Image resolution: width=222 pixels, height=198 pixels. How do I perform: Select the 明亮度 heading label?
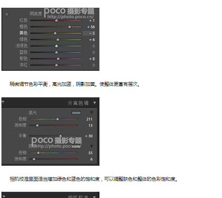point(36,14)
